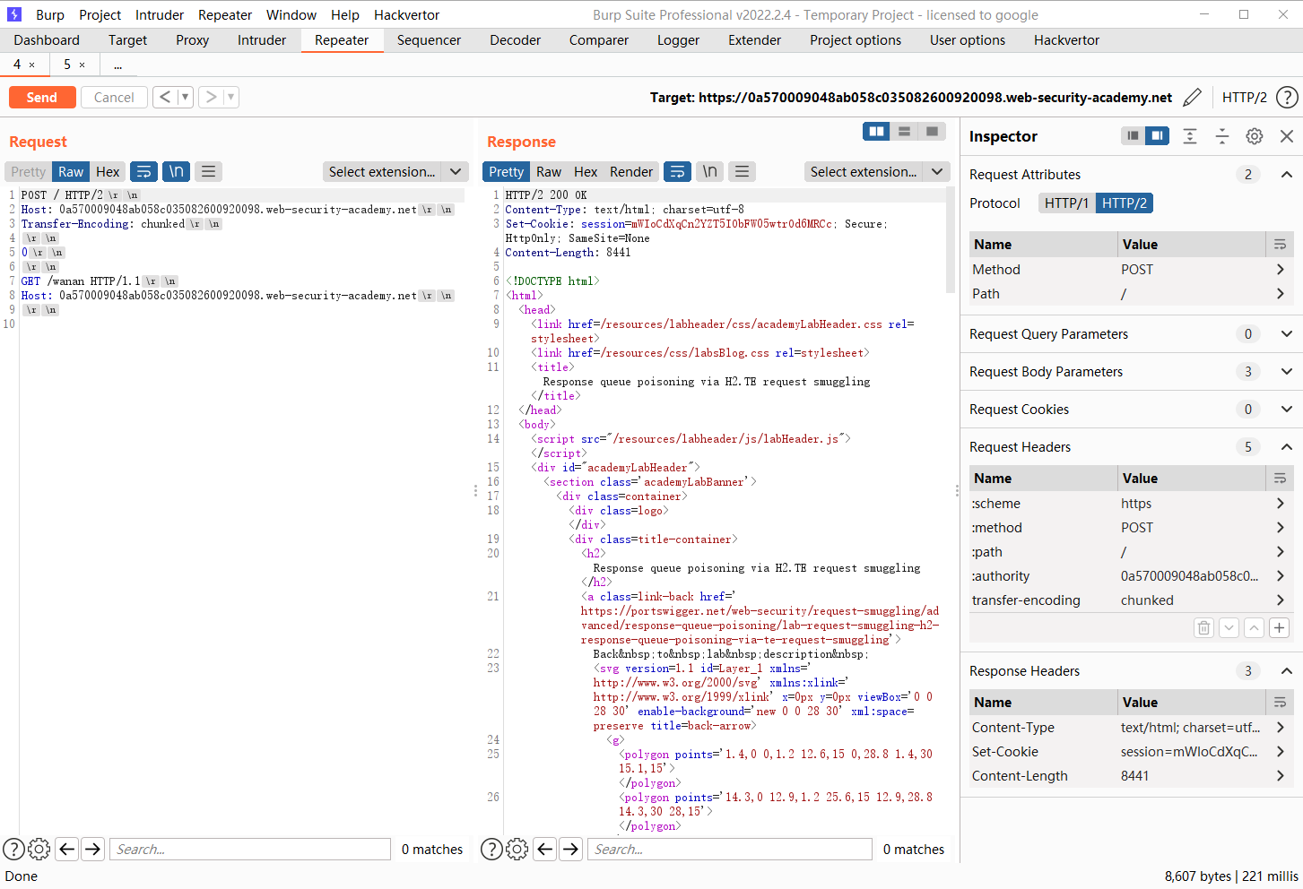
Task: Delete selected request header trash icon
Action: [1204, 627]
